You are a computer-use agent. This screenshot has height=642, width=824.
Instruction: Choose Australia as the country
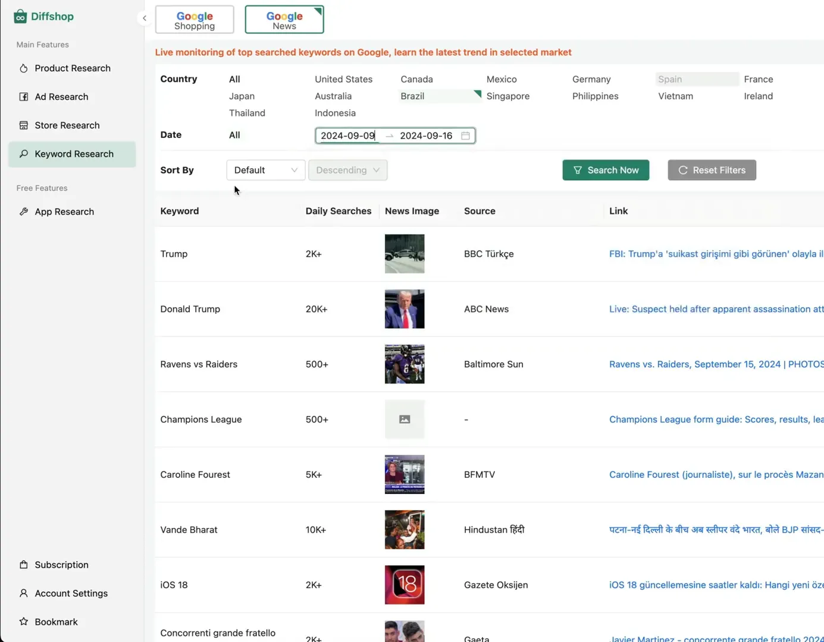tap(333, 96)
